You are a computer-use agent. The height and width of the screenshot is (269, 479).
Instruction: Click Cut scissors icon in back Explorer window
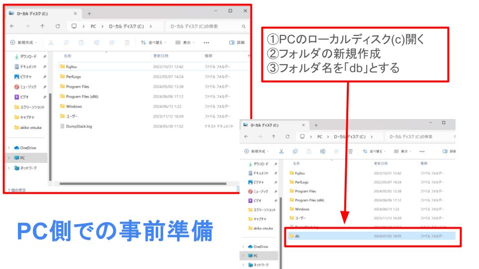(51, 43)
